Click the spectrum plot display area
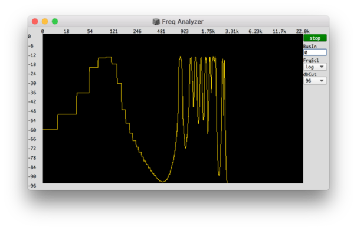357x230 pixels. point(173,109)
